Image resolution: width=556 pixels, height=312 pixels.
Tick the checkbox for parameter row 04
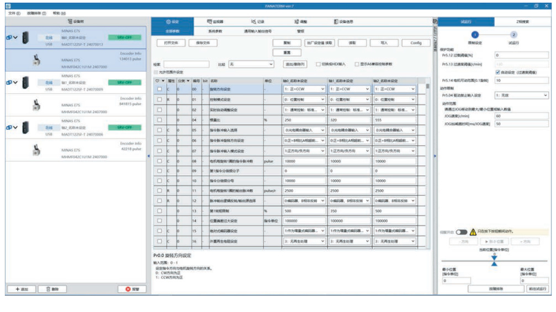pos(160,120)
